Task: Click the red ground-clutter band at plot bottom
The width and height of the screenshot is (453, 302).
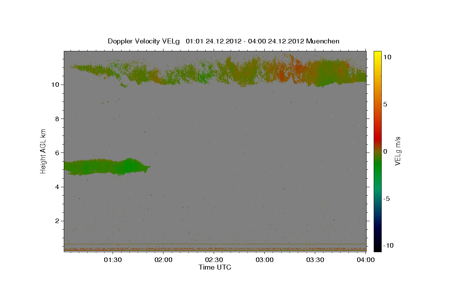Action: 215,249
